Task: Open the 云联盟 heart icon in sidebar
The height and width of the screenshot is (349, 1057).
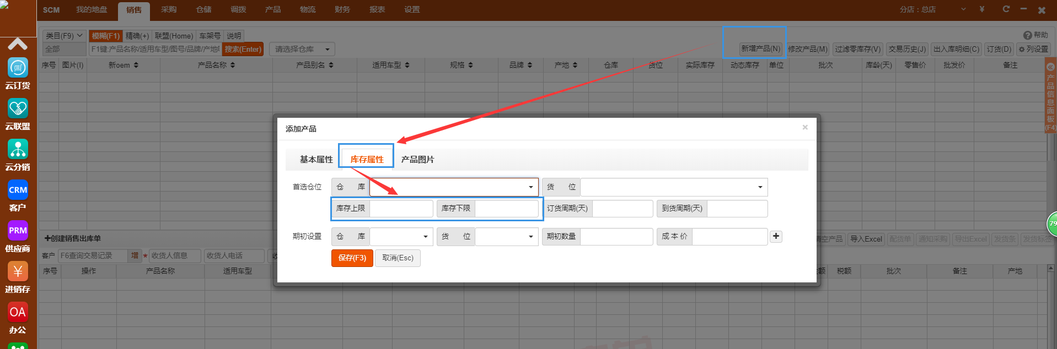Action: [18, 109]
